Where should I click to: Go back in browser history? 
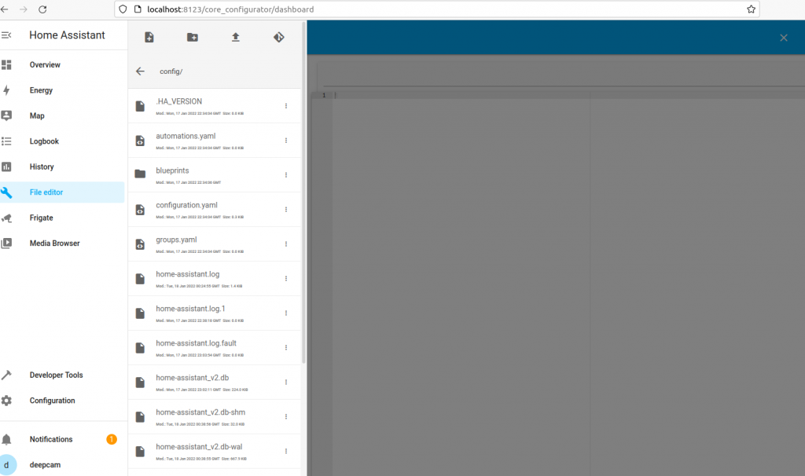pyautogui.click(x=5, y=9)
